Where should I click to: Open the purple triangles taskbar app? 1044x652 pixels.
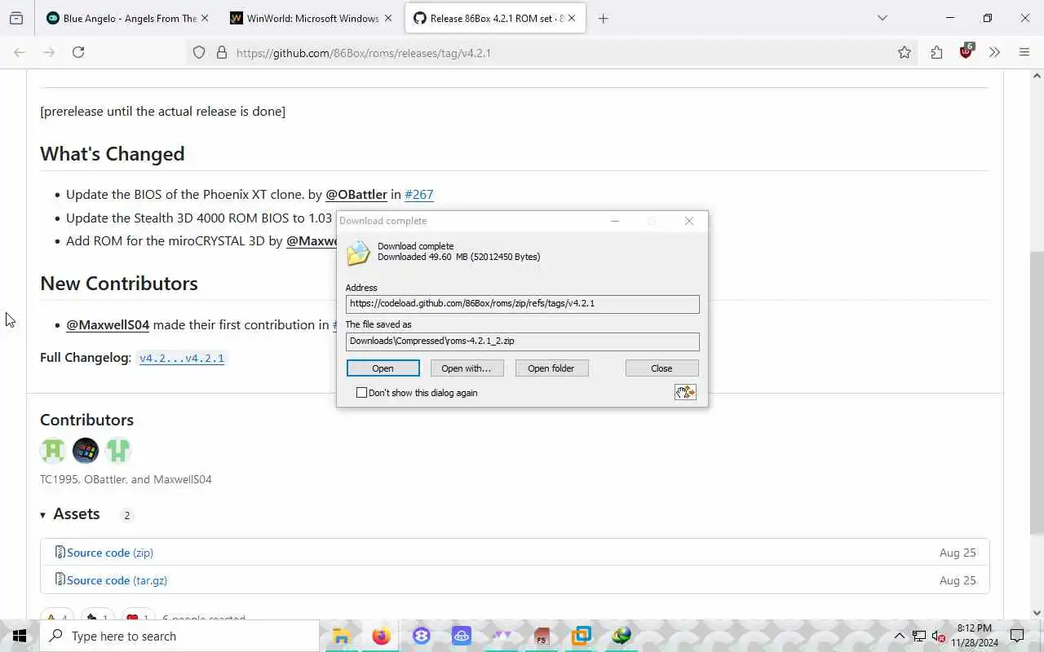click(502, 636)
